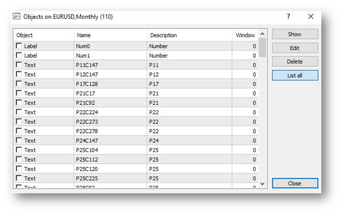Enable the checkbox next to P25C225
The height and width of the screenshot is (215, 343).
(19, 178)
